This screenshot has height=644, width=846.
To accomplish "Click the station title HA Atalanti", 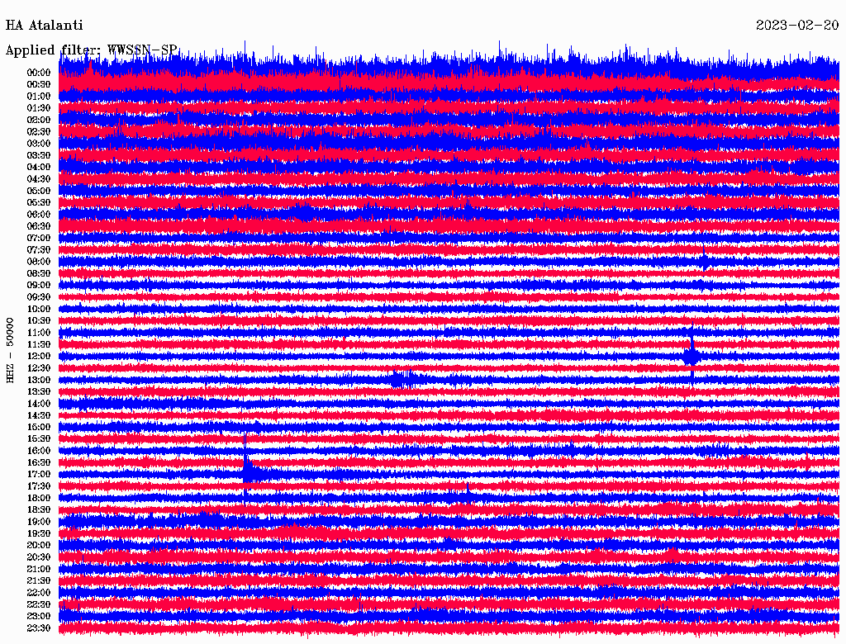I will 45,25.
